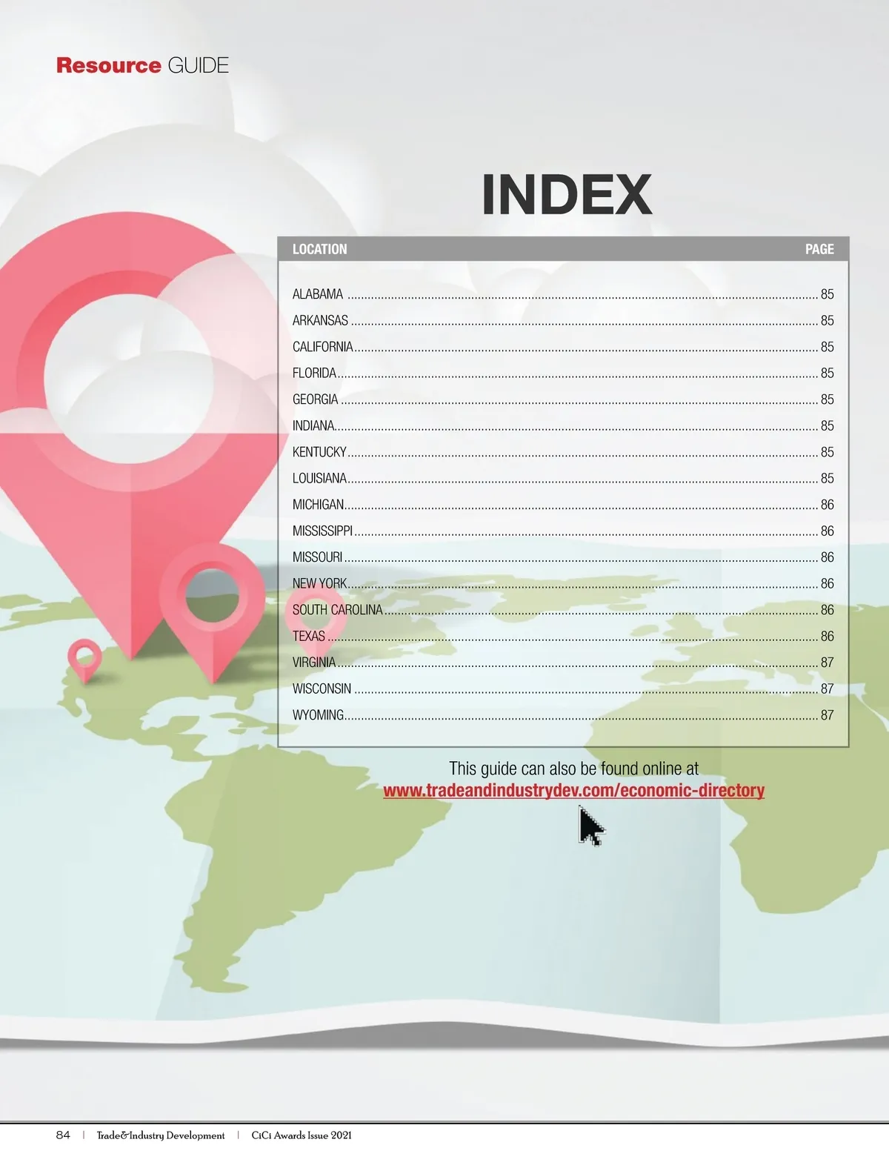Screen dimensions: 889x1168
Task: Go to the Virginia entry on page 87
Action: pyautogui.click(x=314, y=663)
